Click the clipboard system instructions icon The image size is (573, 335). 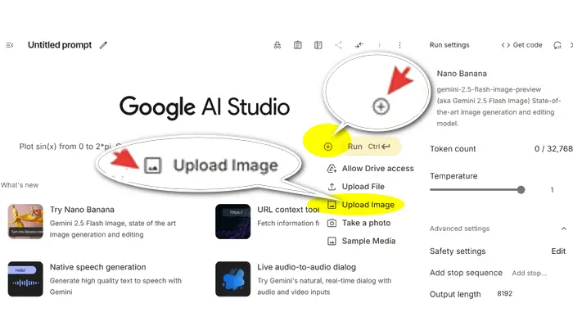[x=298, y=45]
